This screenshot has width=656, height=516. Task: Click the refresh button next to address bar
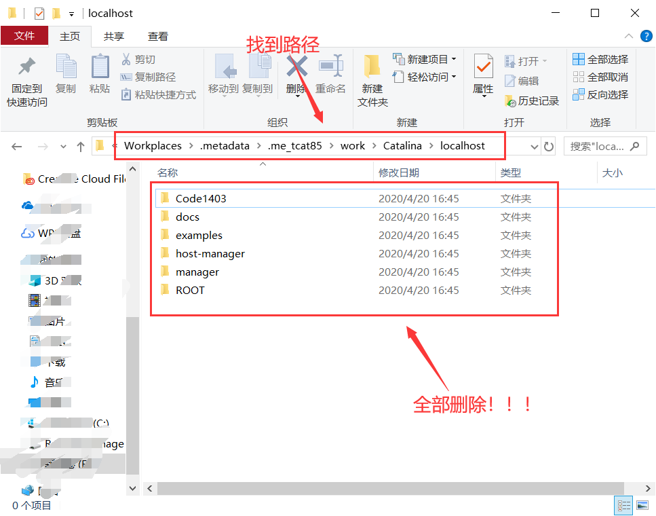549,145
